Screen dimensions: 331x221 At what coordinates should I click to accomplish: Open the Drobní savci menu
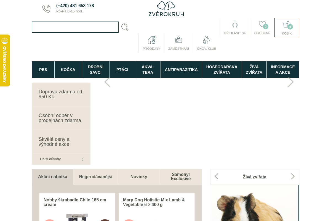point(96,70)
